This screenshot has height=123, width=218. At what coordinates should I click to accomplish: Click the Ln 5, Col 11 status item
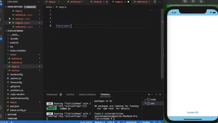tap(86, 122)
